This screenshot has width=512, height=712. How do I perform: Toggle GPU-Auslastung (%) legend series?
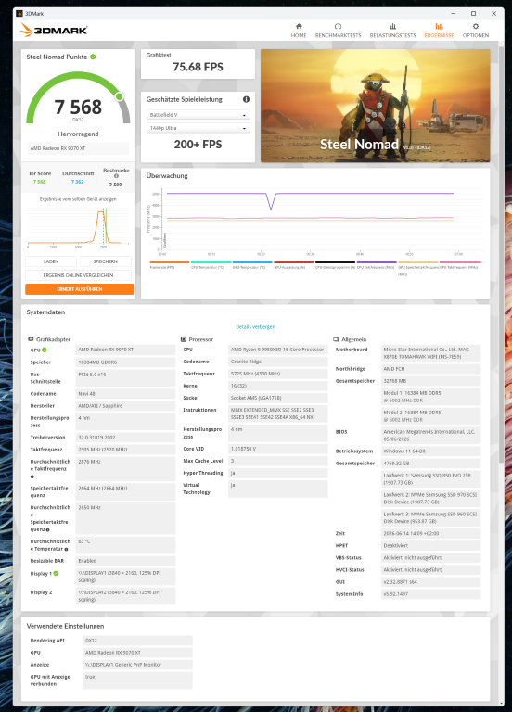293,265
